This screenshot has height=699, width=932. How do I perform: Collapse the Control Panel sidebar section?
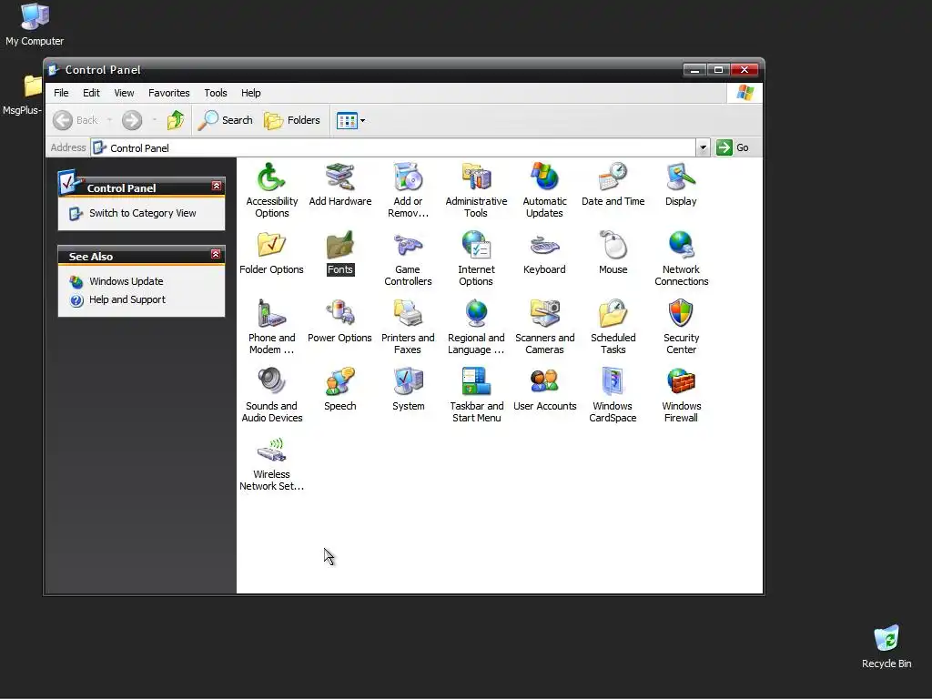[217, 186]
